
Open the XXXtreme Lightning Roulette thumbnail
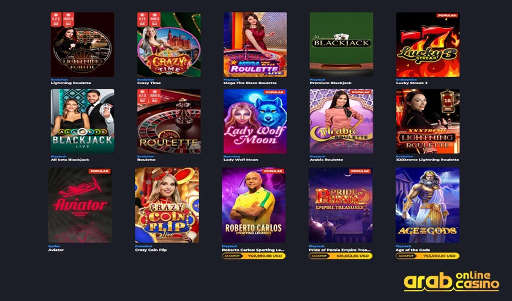(428, 121)
